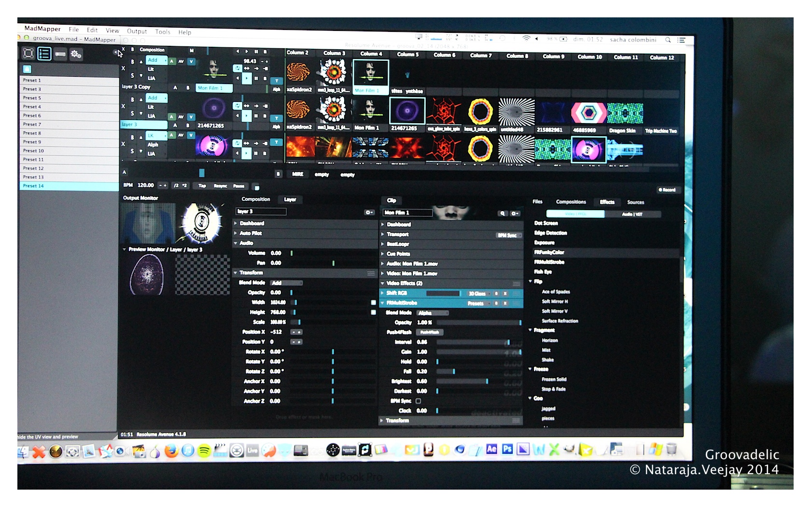Toggle the checkbox at the end of Width row
Image resolution: width=811 pixels, height=507 pixels.
click(373, 302)
